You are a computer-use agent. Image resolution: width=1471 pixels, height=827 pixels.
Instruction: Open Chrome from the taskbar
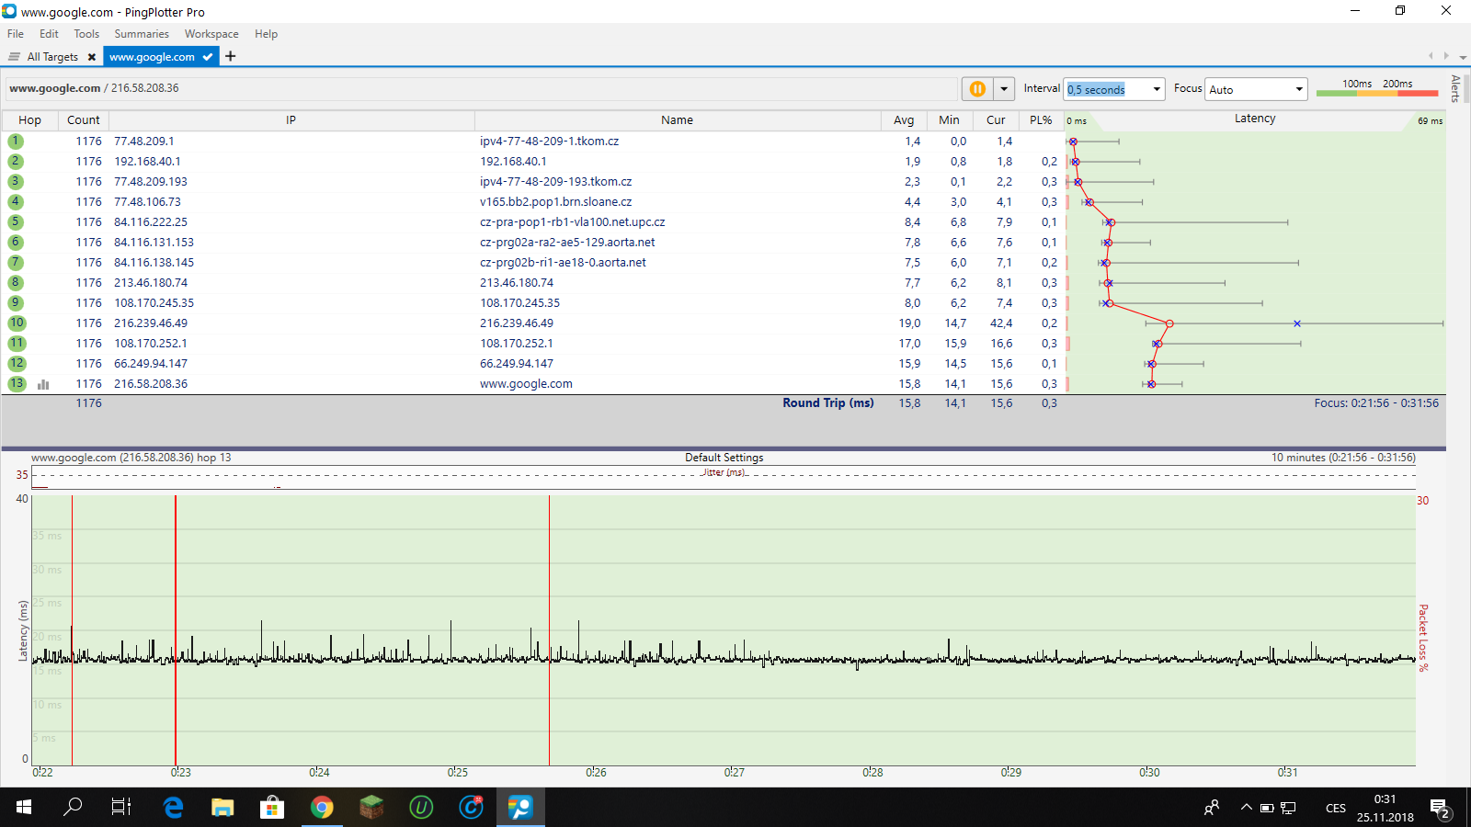(322, 808)
